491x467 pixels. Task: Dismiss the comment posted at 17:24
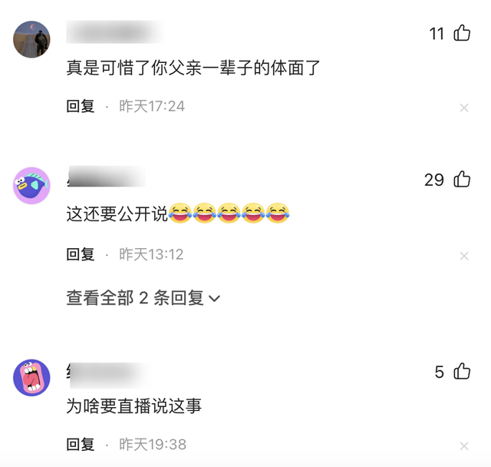[464, 108]
